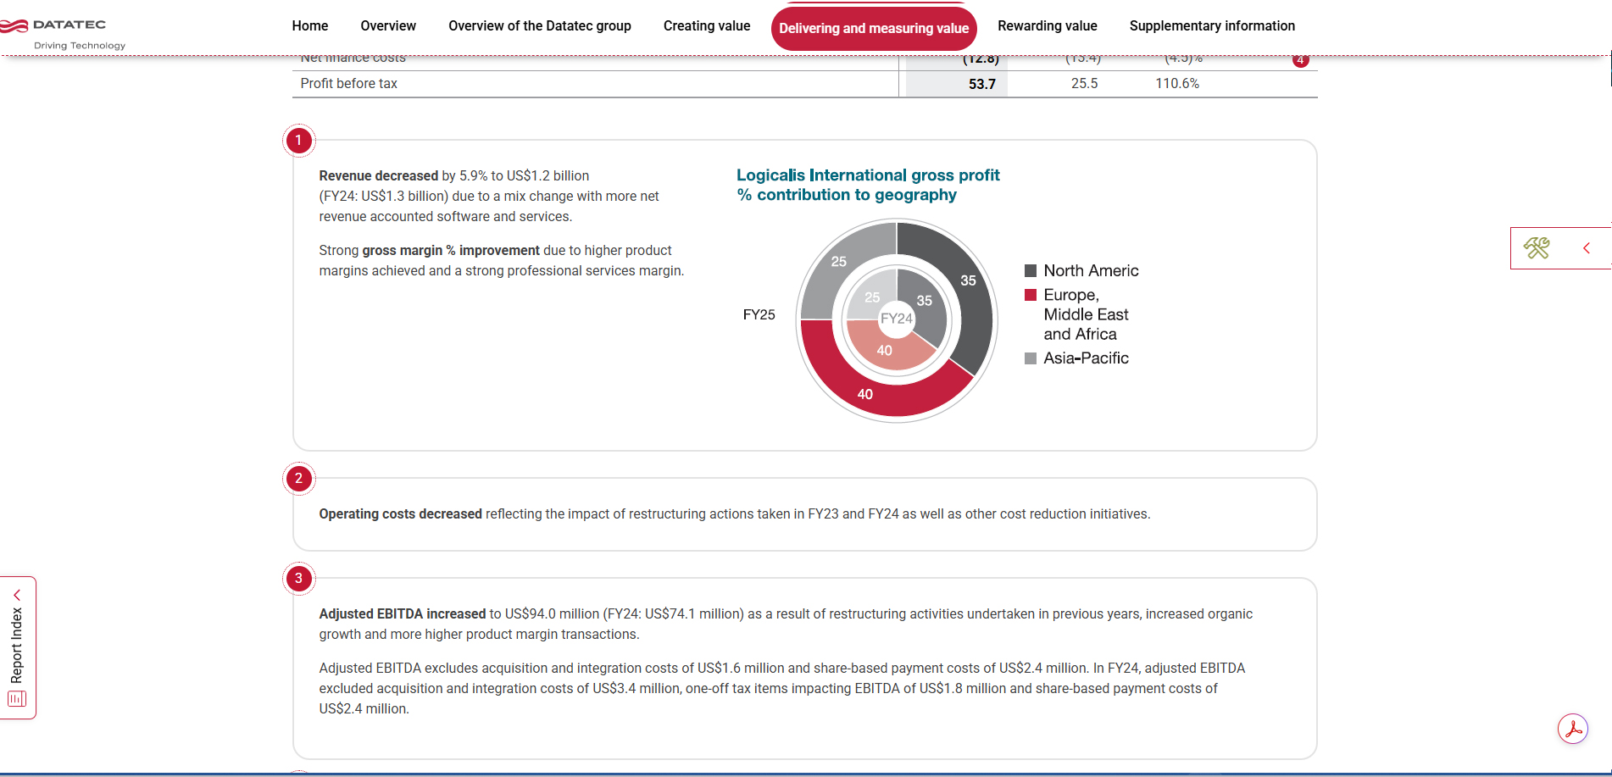
Task: Open Delivering and measuring value tab
Action: tap(874, 29)
